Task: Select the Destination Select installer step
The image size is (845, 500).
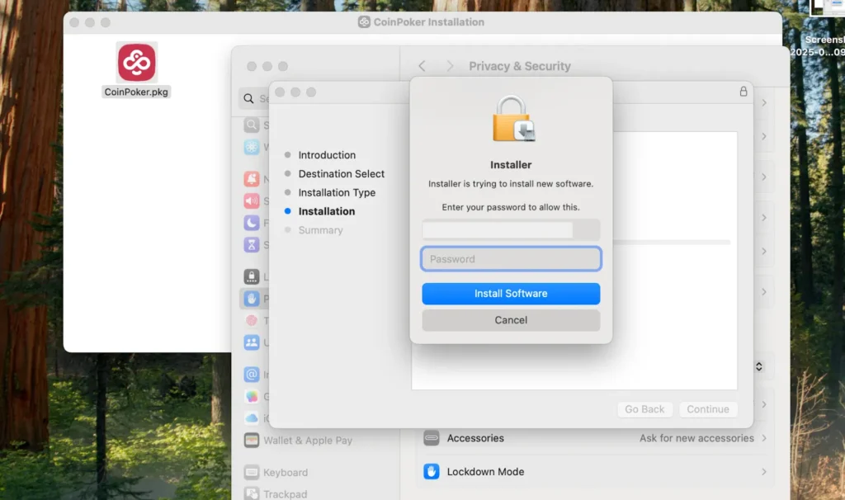Action: 341,174
